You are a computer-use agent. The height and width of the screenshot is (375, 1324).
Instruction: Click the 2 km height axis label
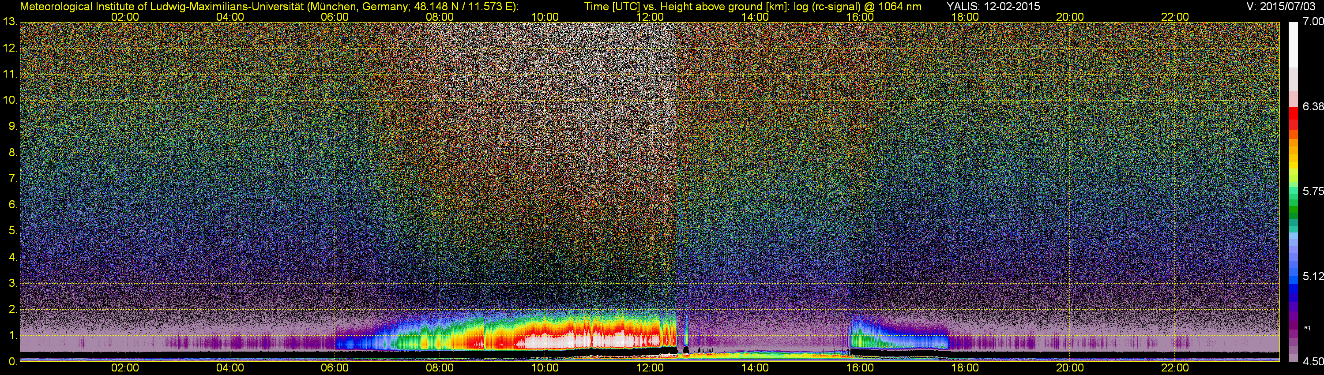pos(13,309)
